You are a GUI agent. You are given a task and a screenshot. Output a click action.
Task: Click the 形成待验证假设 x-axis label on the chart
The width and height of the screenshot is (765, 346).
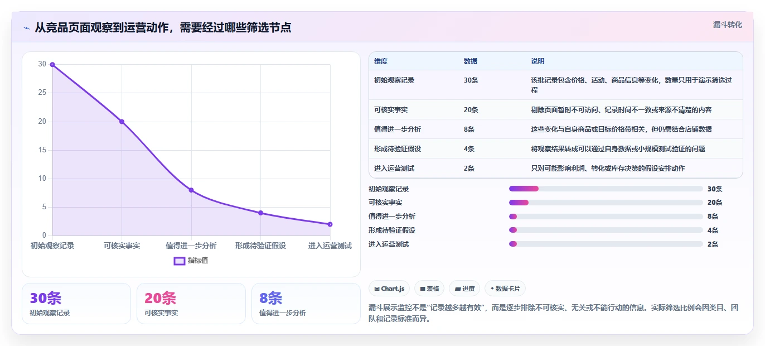(260, 246)
